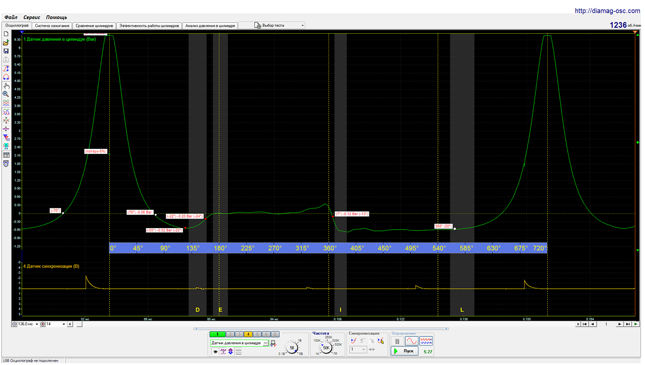
Task: Select rising edge trigger icon
Action: pos(363,341)
